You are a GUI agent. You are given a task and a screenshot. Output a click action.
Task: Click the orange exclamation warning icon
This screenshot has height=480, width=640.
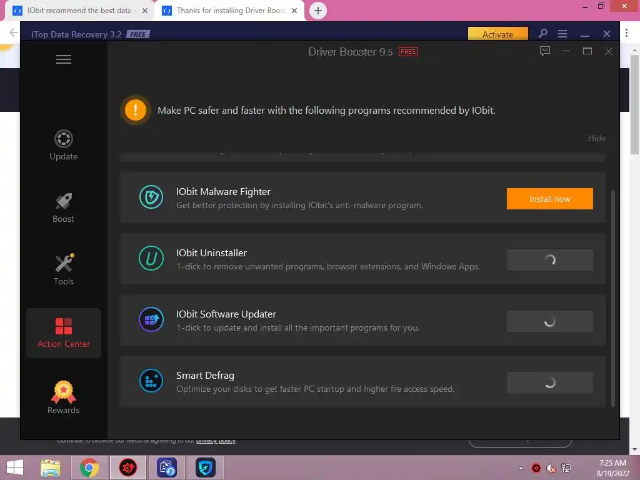136,110
